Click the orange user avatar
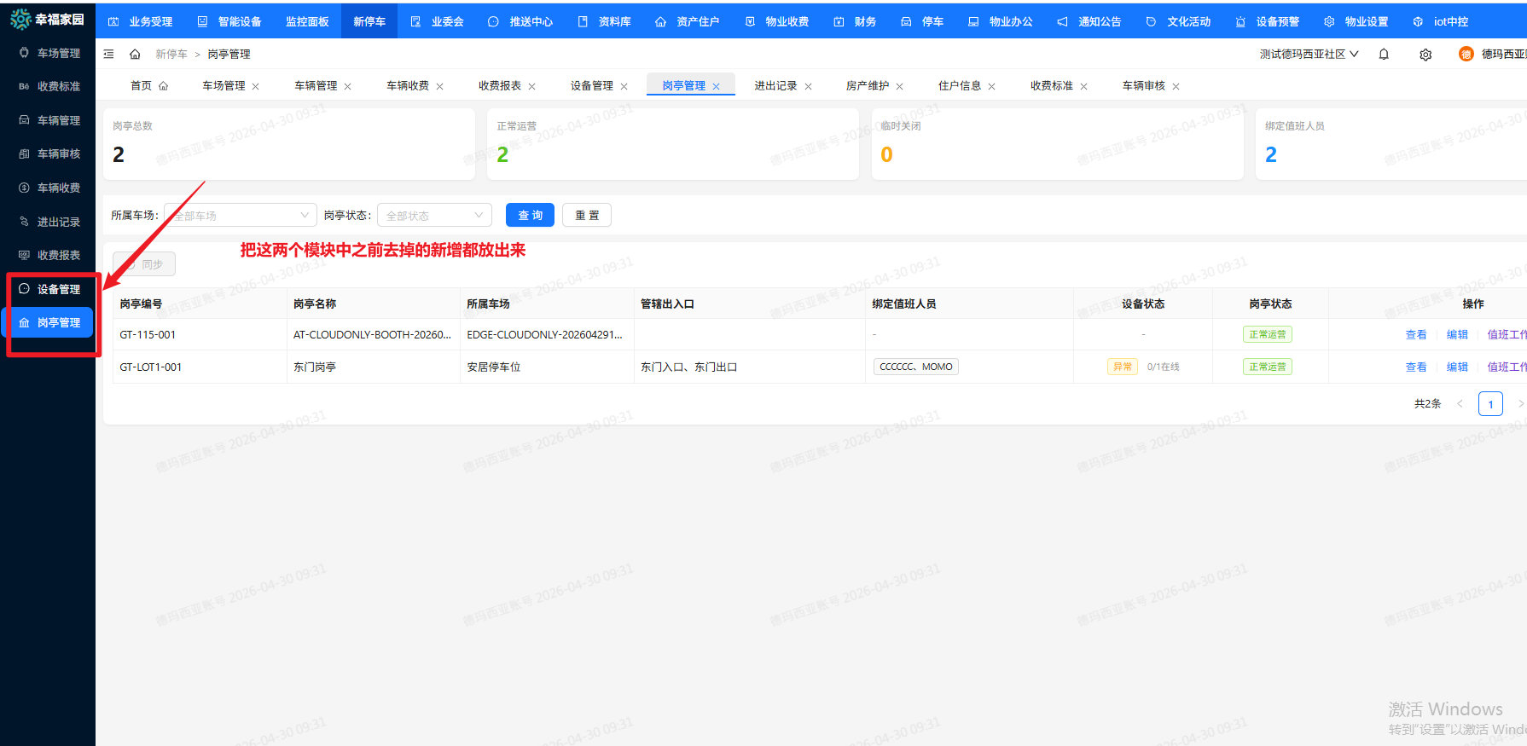The image size is (1527, 746). (x=1466, y=55)
